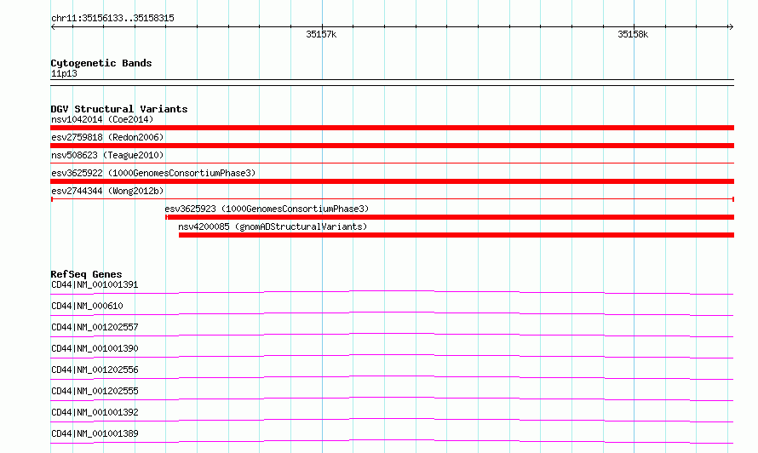This screenshot has width=758, height=453.
Task: Click the thin red line for nsv508623
Action: click(392, 163)
